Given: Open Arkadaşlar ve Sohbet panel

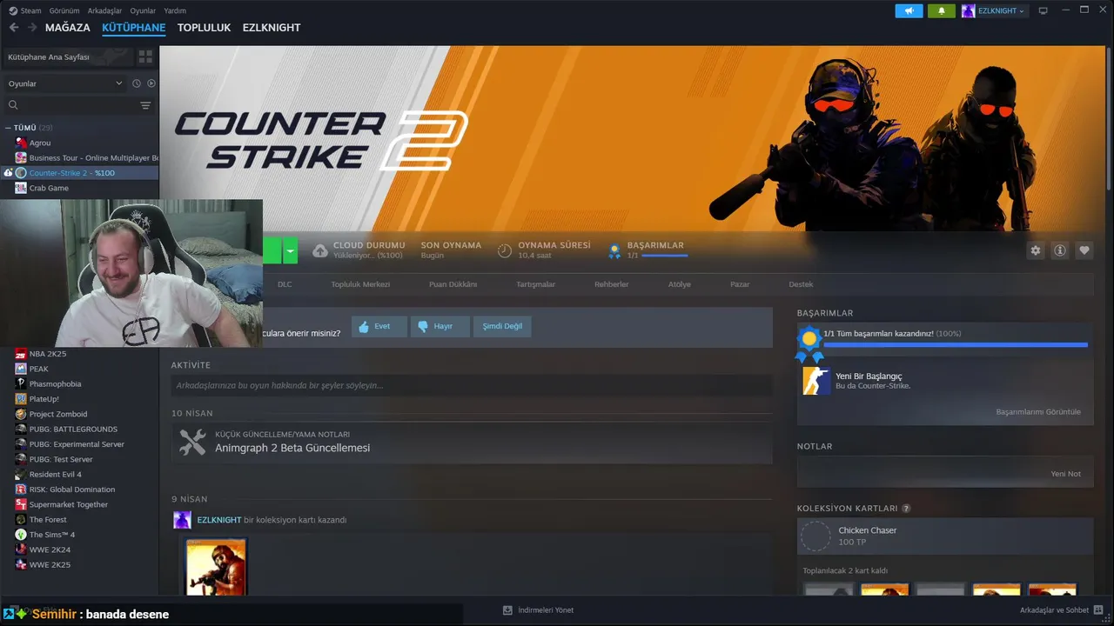Looking at the screenshot, I should [x=1063, y=610].
